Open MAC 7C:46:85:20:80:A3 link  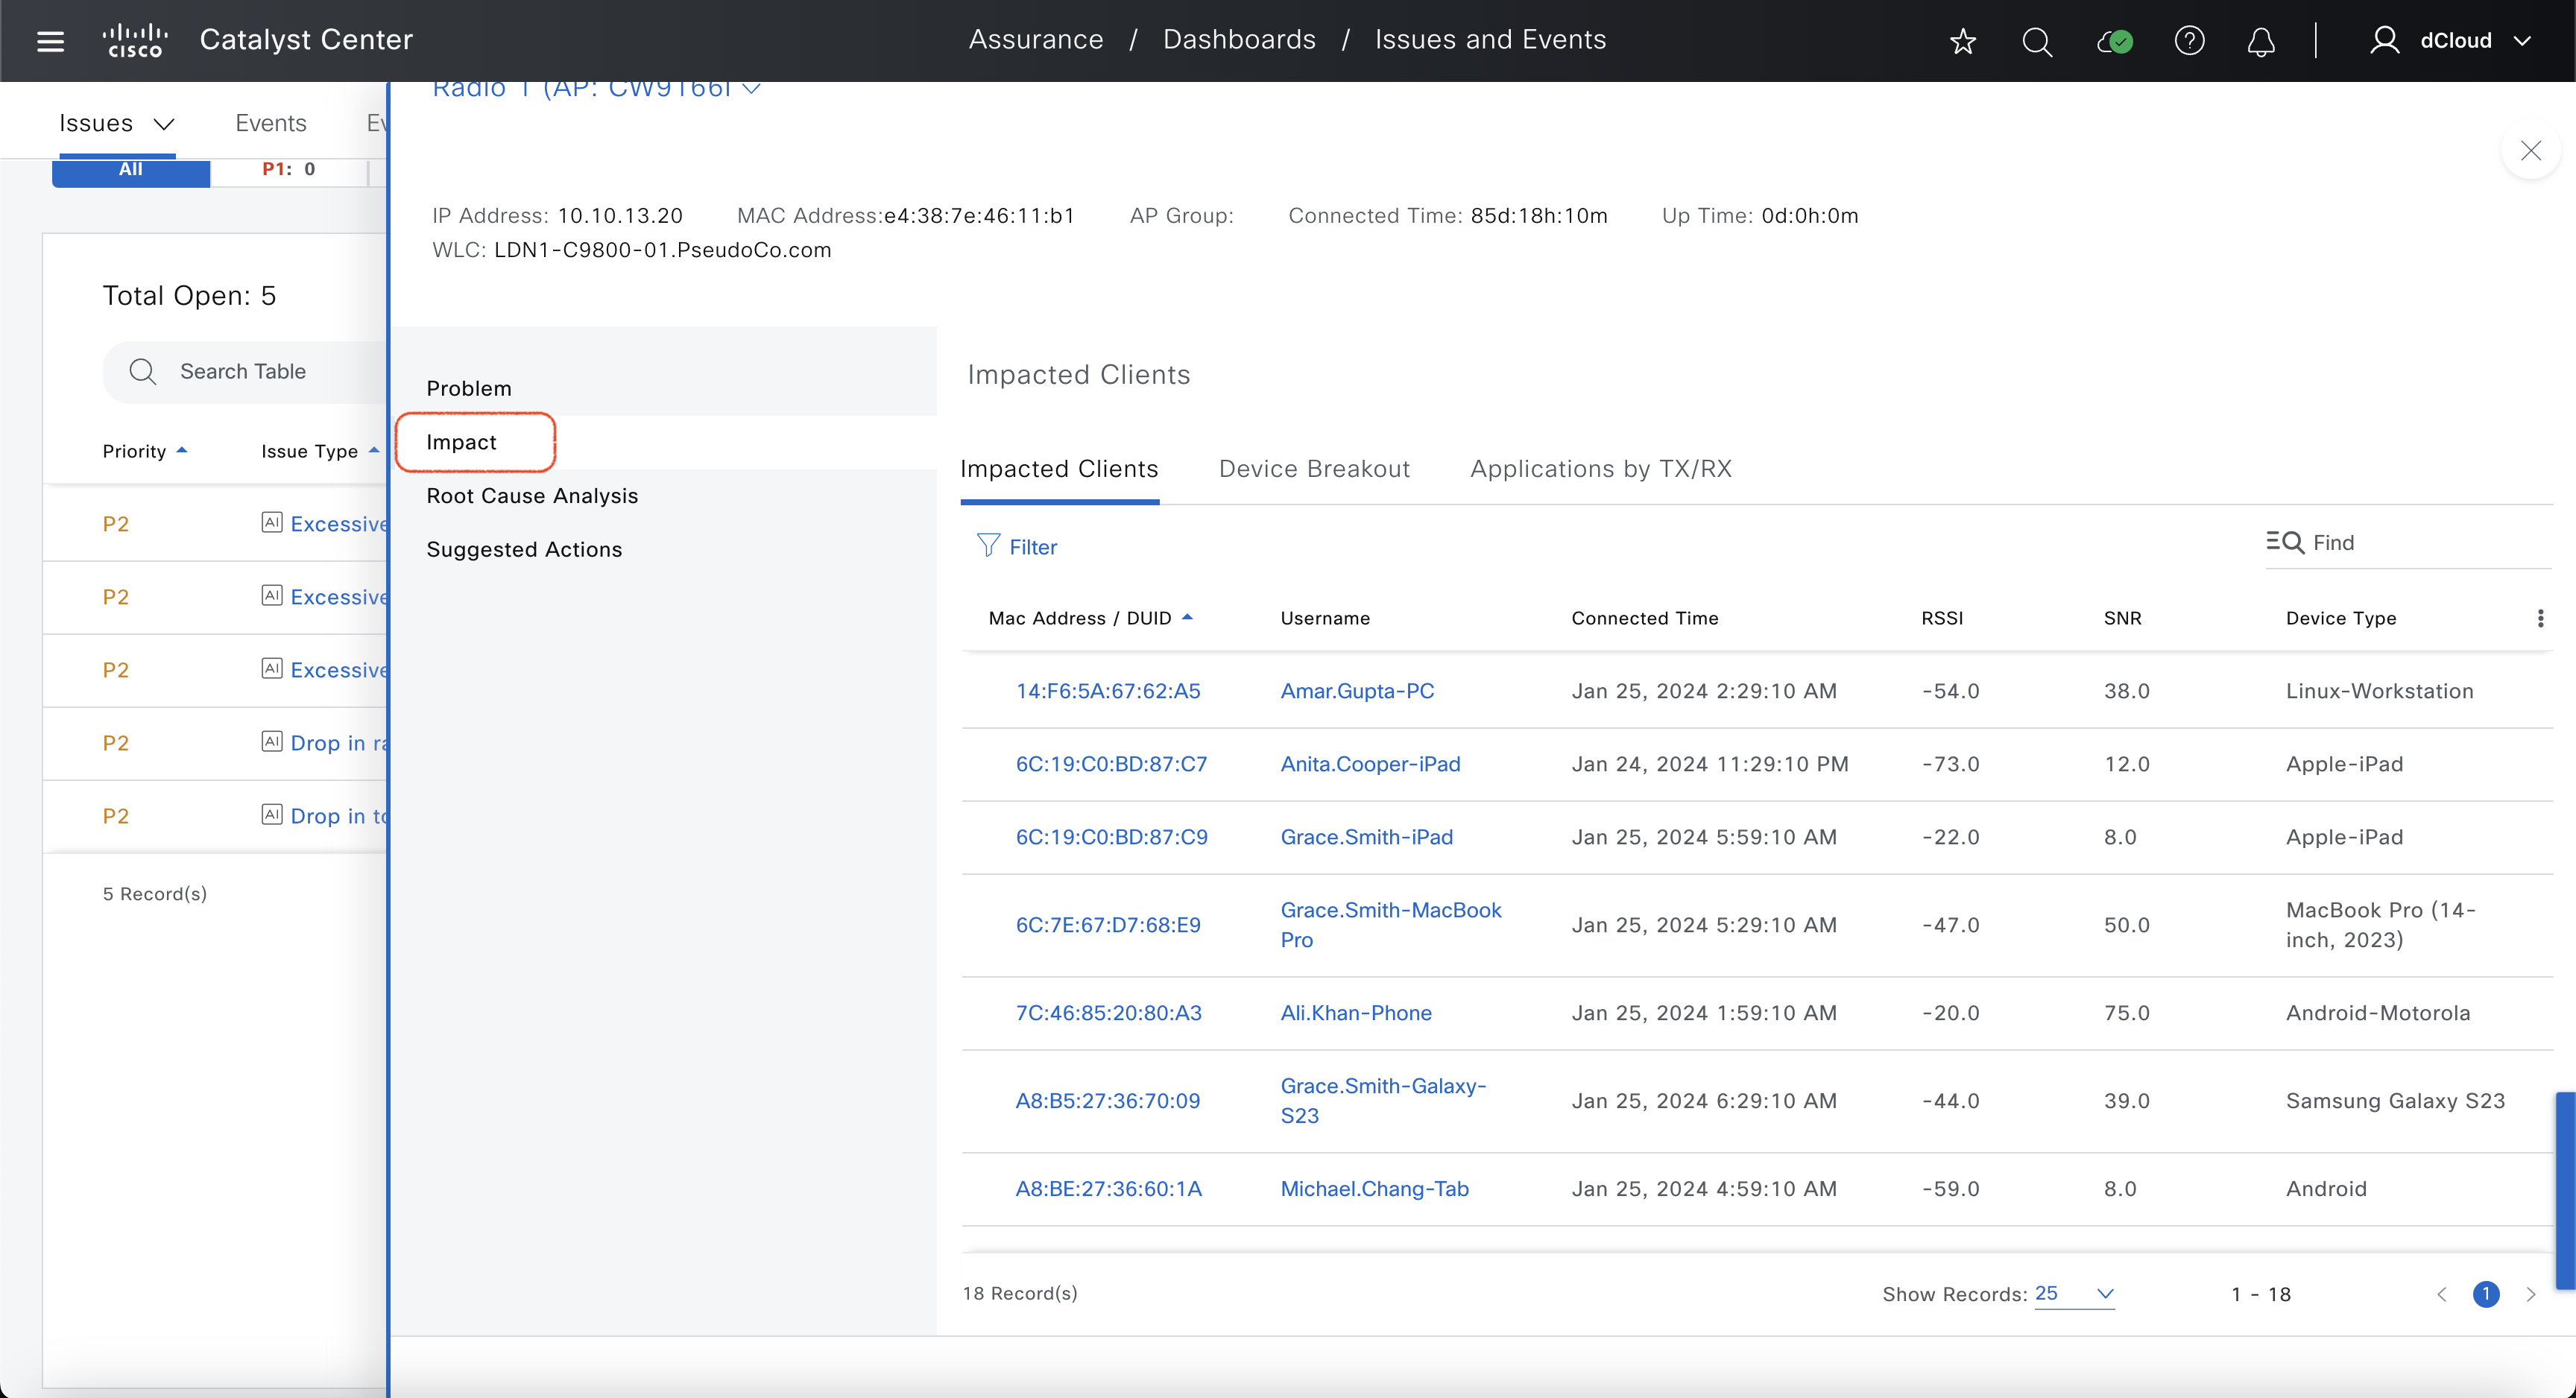1109,1013
